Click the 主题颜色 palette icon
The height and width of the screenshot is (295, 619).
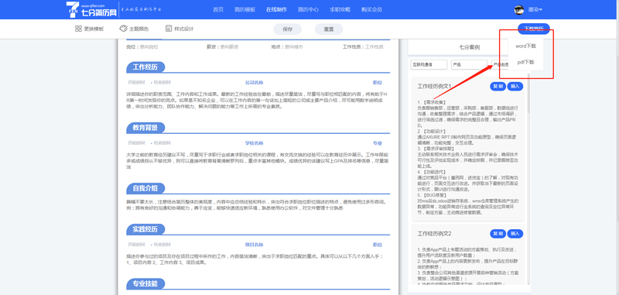pos(123,29)
